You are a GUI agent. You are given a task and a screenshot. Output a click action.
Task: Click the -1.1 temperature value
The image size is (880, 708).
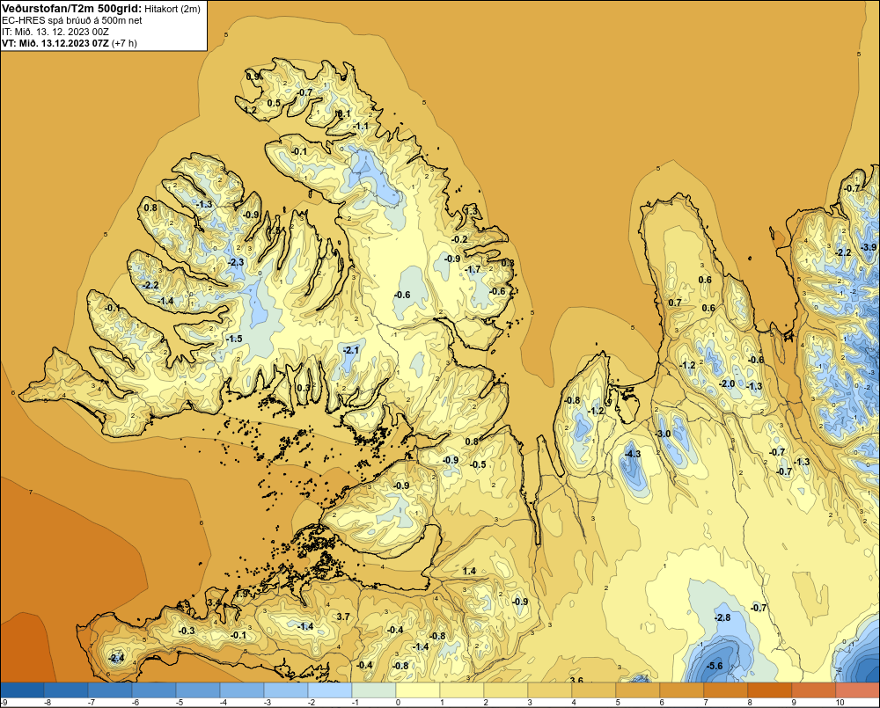pos(361,127)
